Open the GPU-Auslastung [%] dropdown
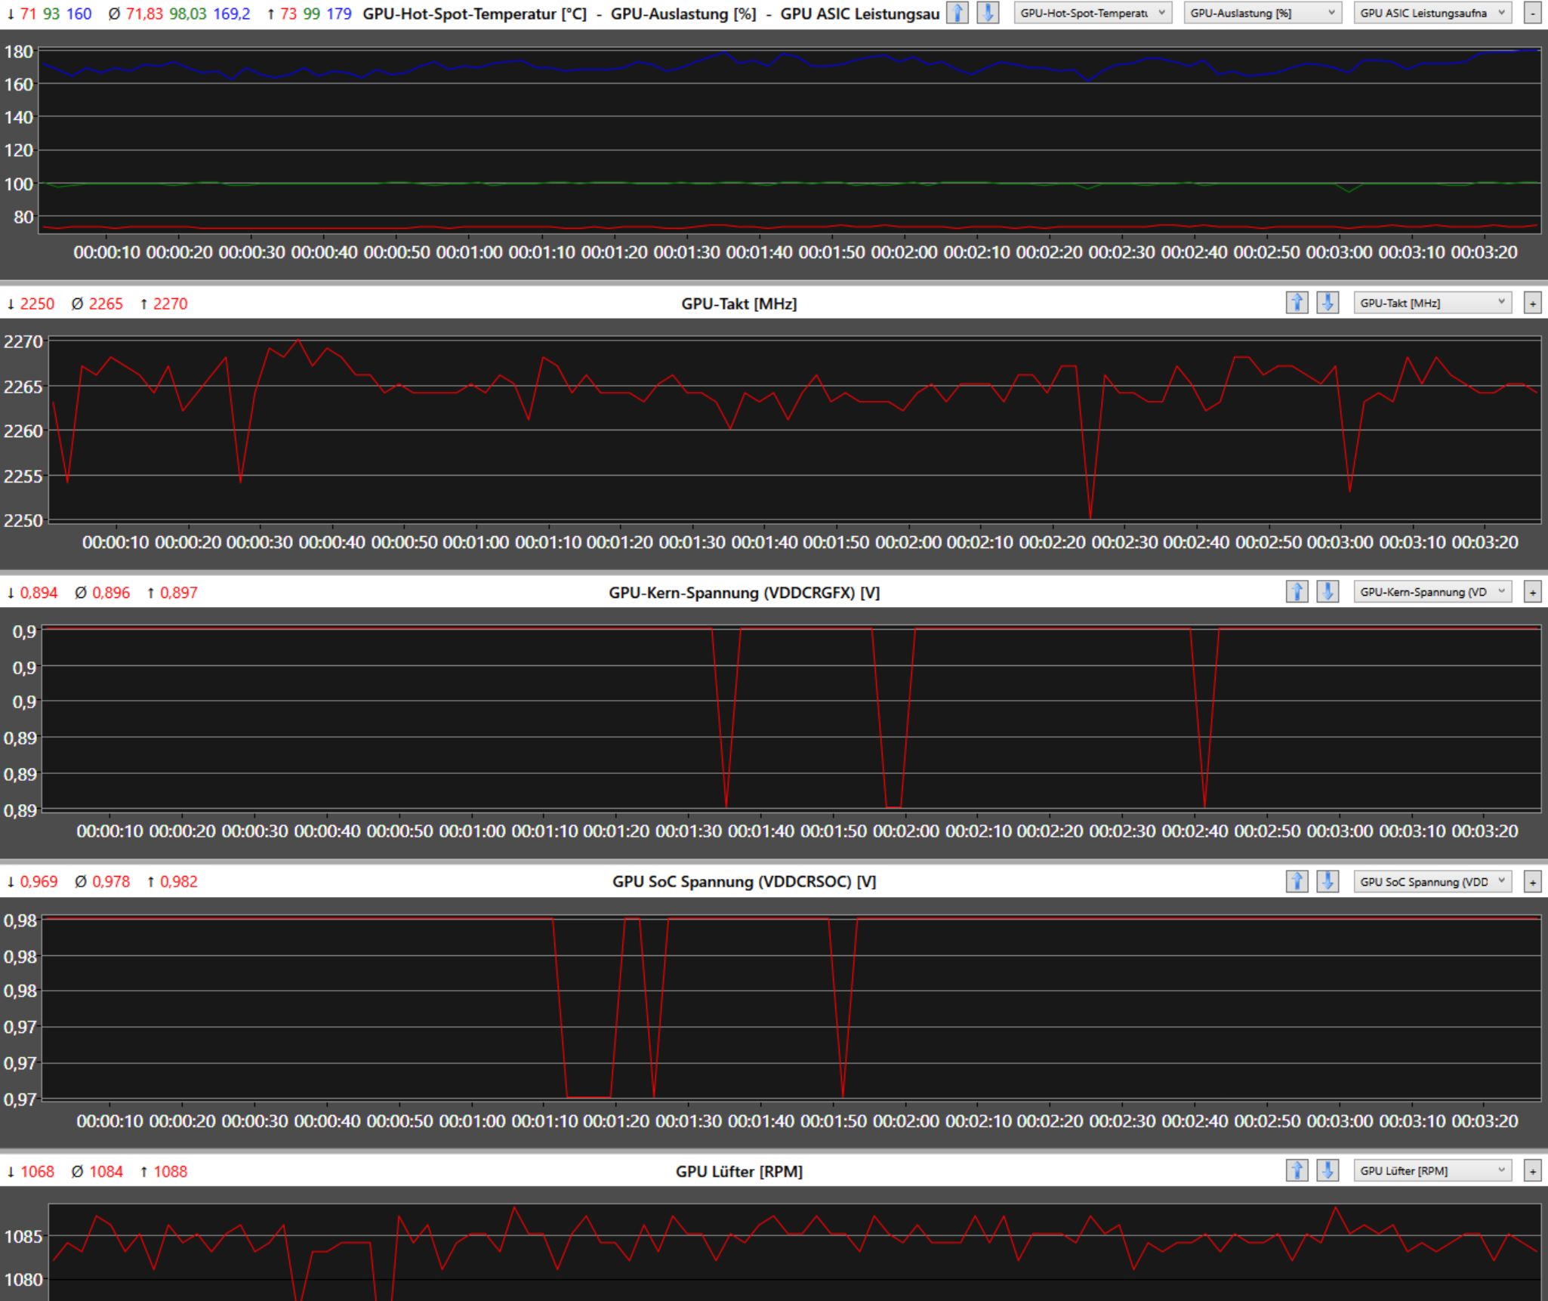This screenshot has width=1548, height=1301. [1263, 13]
